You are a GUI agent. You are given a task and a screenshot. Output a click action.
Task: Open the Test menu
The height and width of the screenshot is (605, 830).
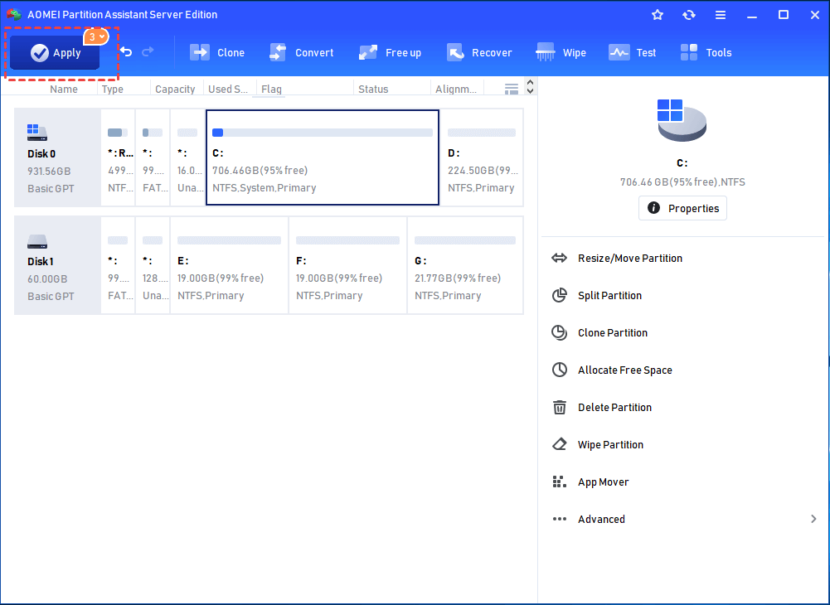(632, 52)
